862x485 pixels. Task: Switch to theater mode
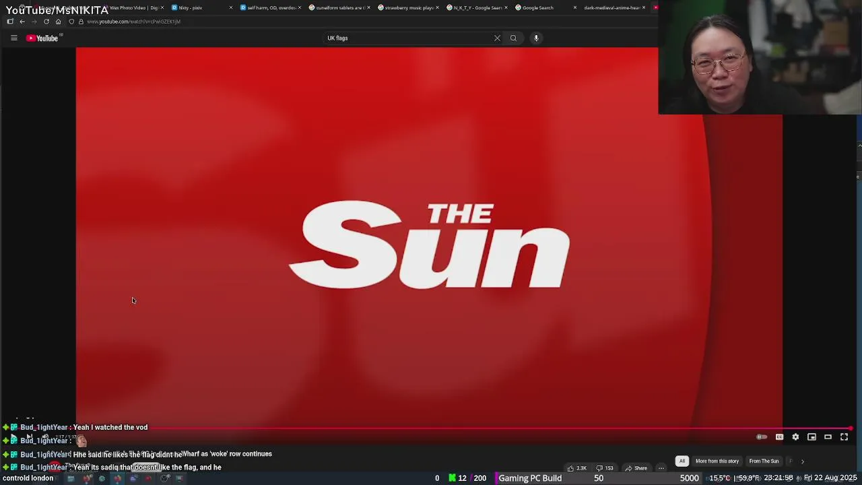click(828, 437)
